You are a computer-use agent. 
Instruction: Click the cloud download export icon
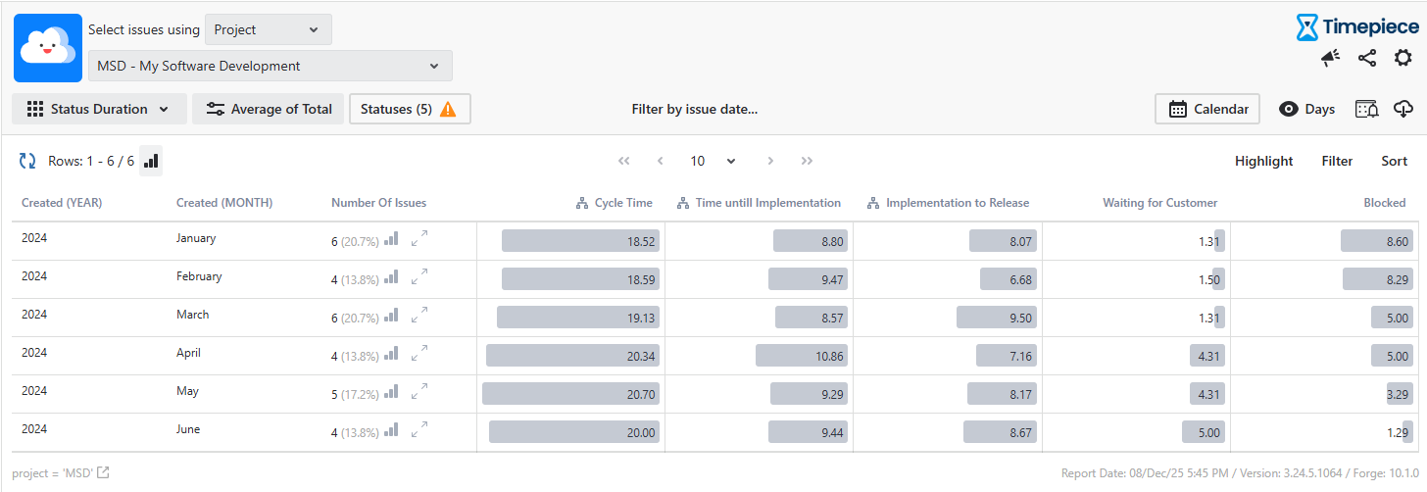[1403, 109]
